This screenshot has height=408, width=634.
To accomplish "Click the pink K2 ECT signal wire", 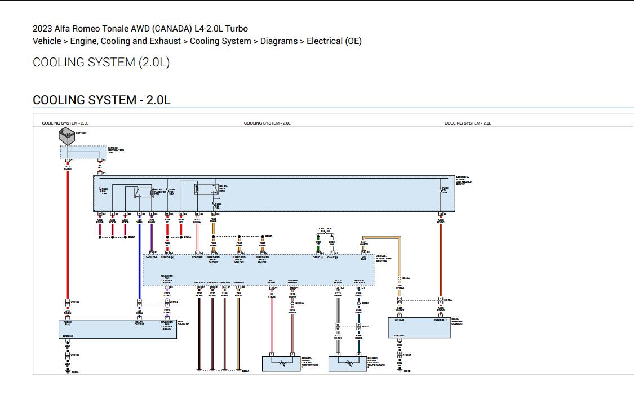I will pos(272,325).
